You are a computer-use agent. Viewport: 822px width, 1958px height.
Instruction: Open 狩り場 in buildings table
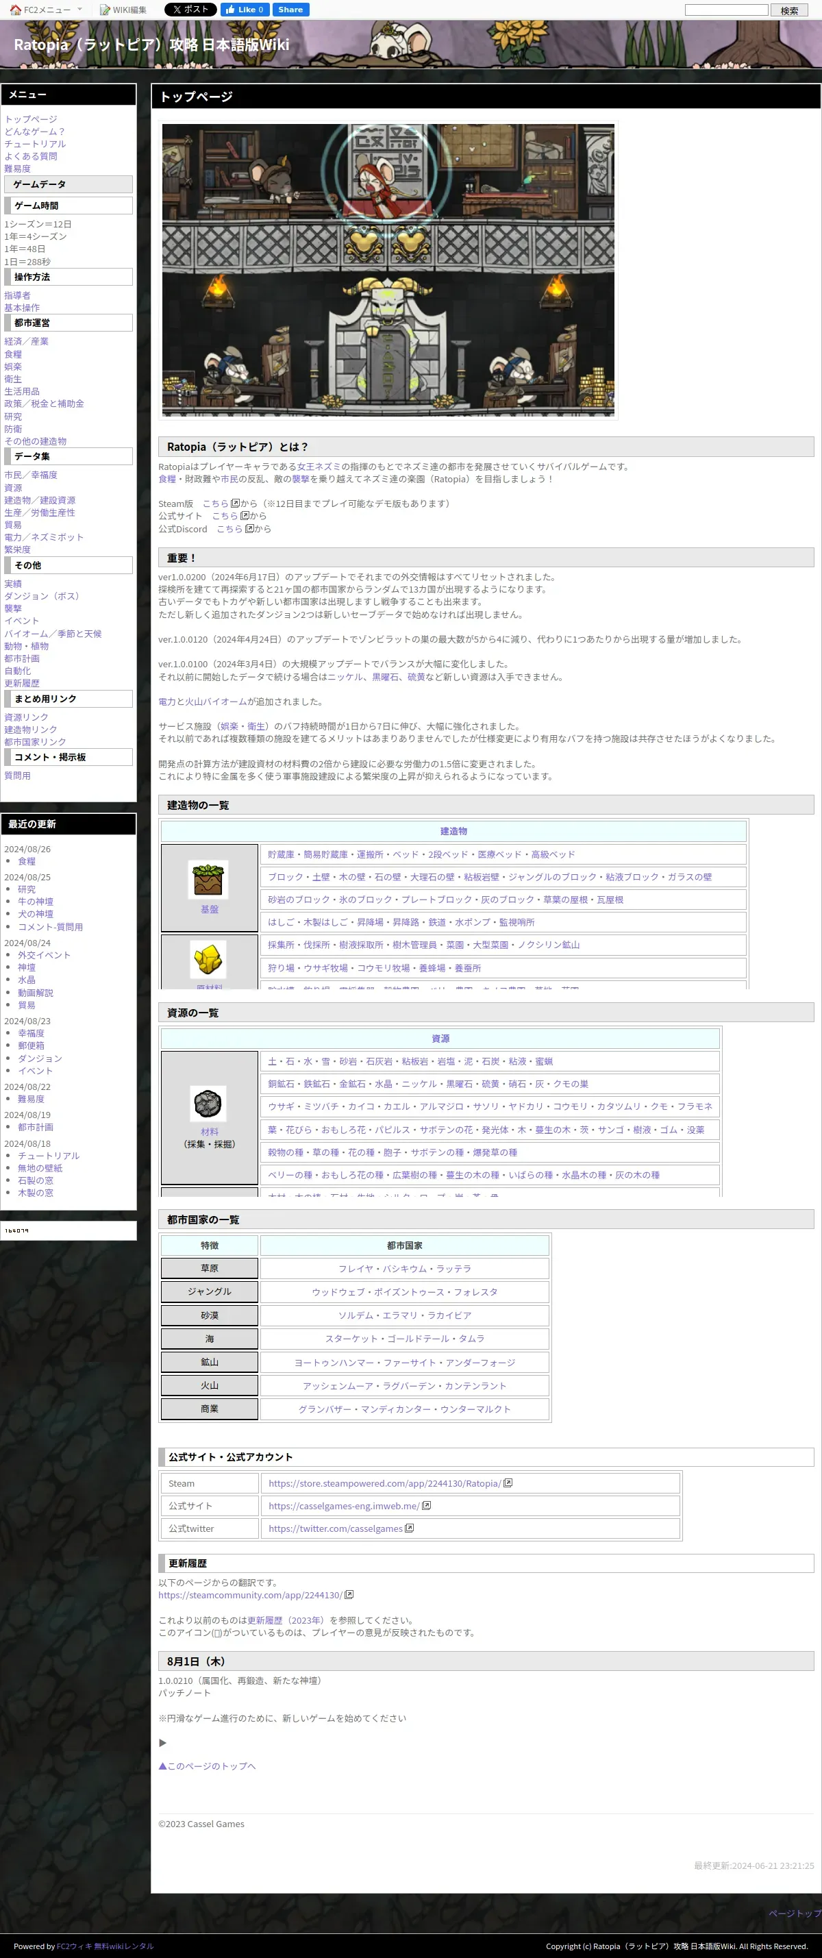(x=281, y=967)
